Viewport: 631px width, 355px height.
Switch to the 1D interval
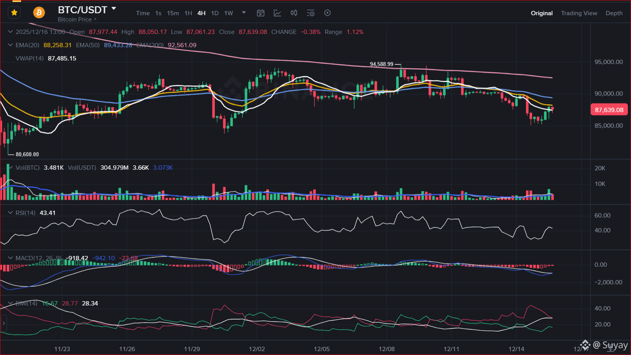215,13
